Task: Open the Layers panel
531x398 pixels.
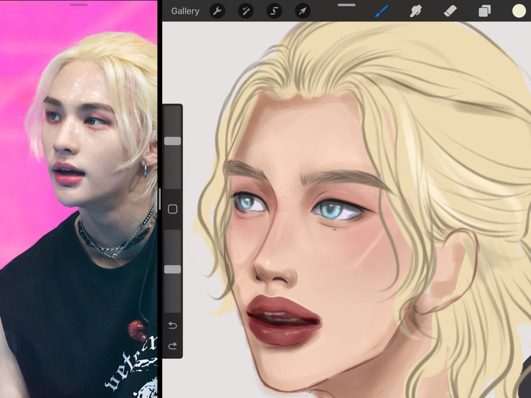Action: (485, 11)
